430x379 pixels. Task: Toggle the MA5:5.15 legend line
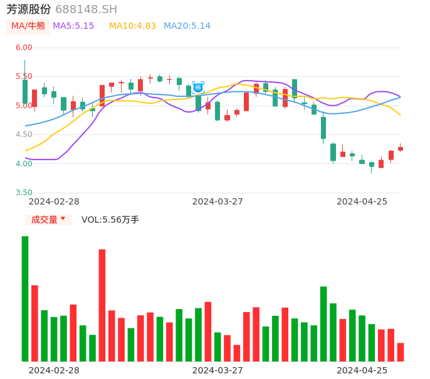73,26
